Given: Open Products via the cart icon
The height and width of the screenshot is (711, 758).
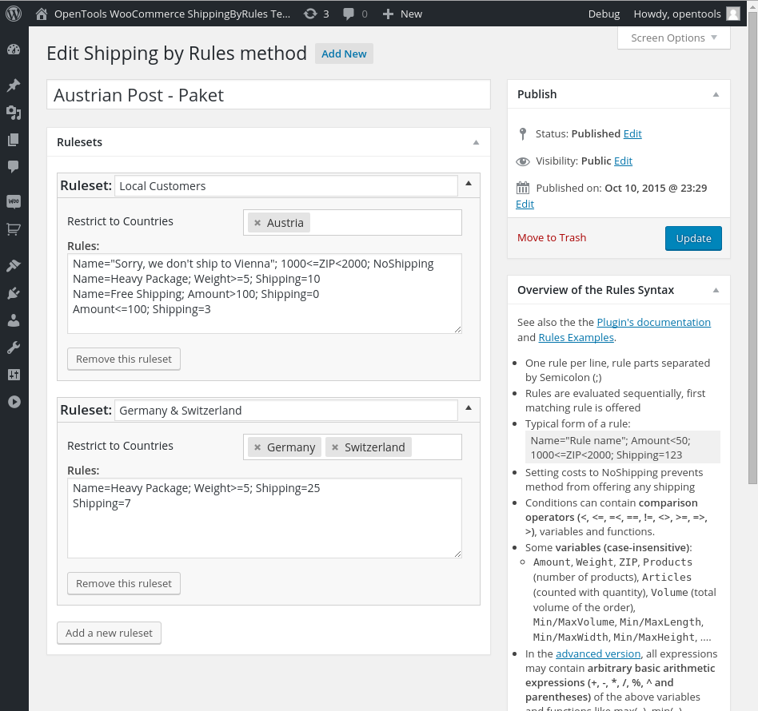Looking at the screenshot, I should point(14,229).
